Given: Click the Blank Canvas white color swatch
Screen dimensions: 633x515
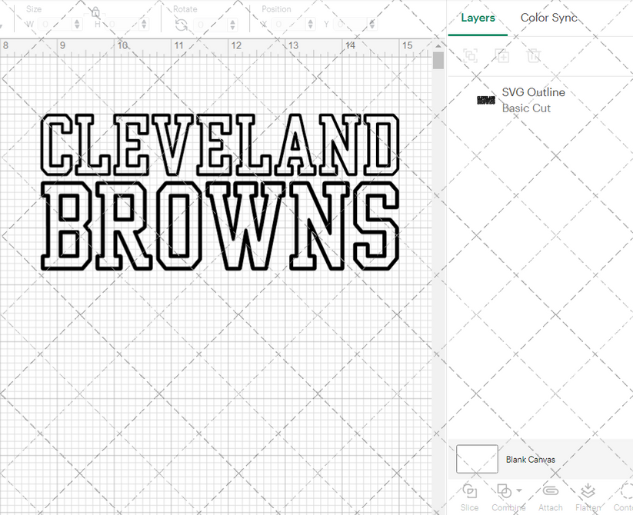Looking at the screenshot, I should coord(476,459).
